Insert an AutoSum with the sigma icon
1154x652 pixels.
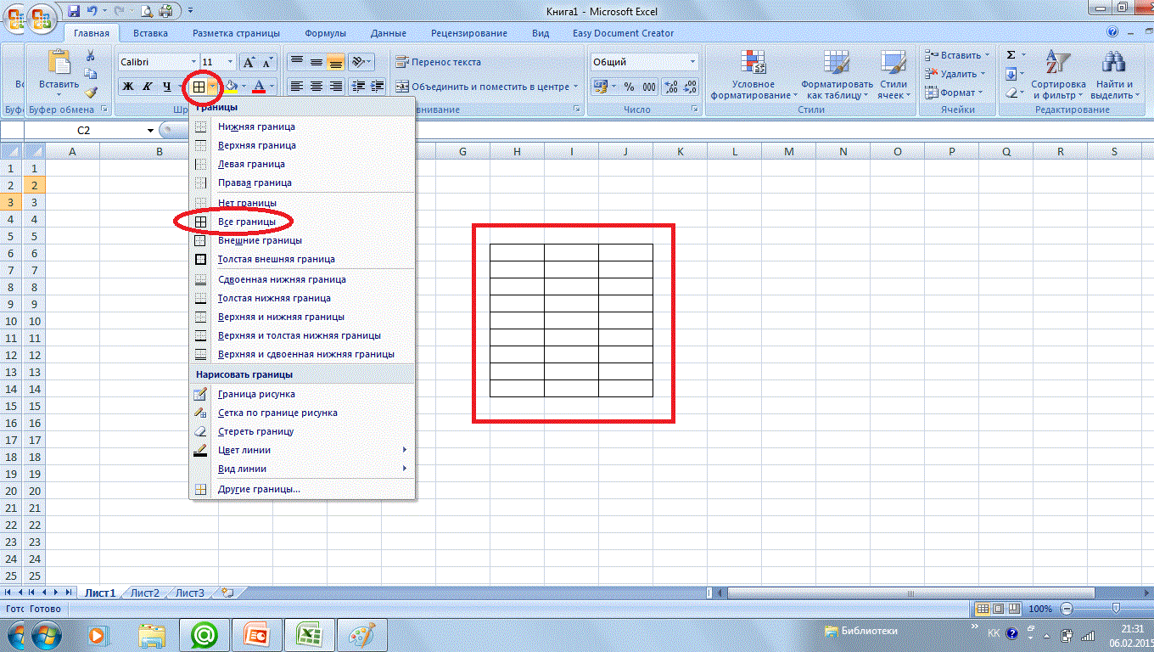click(1011, 55)
